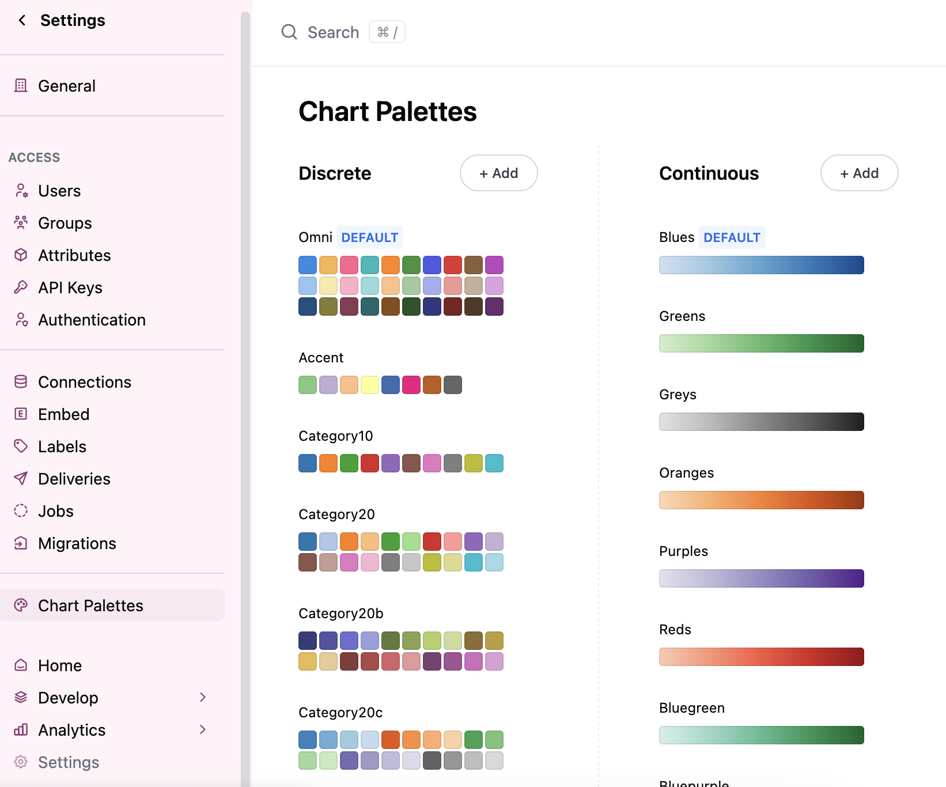Screen dimensions: 946x787
Task: Pick the pink swatch in Accent palette
Action: (x=411, y=385)
